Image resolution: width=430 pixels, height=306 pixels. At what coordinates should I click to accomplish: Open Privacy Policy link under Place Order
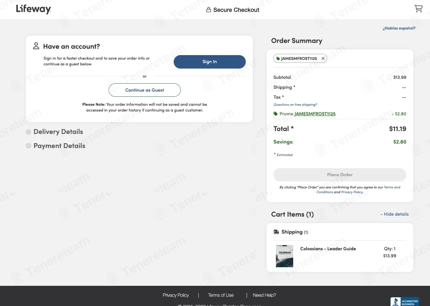[x=352, y=192]
